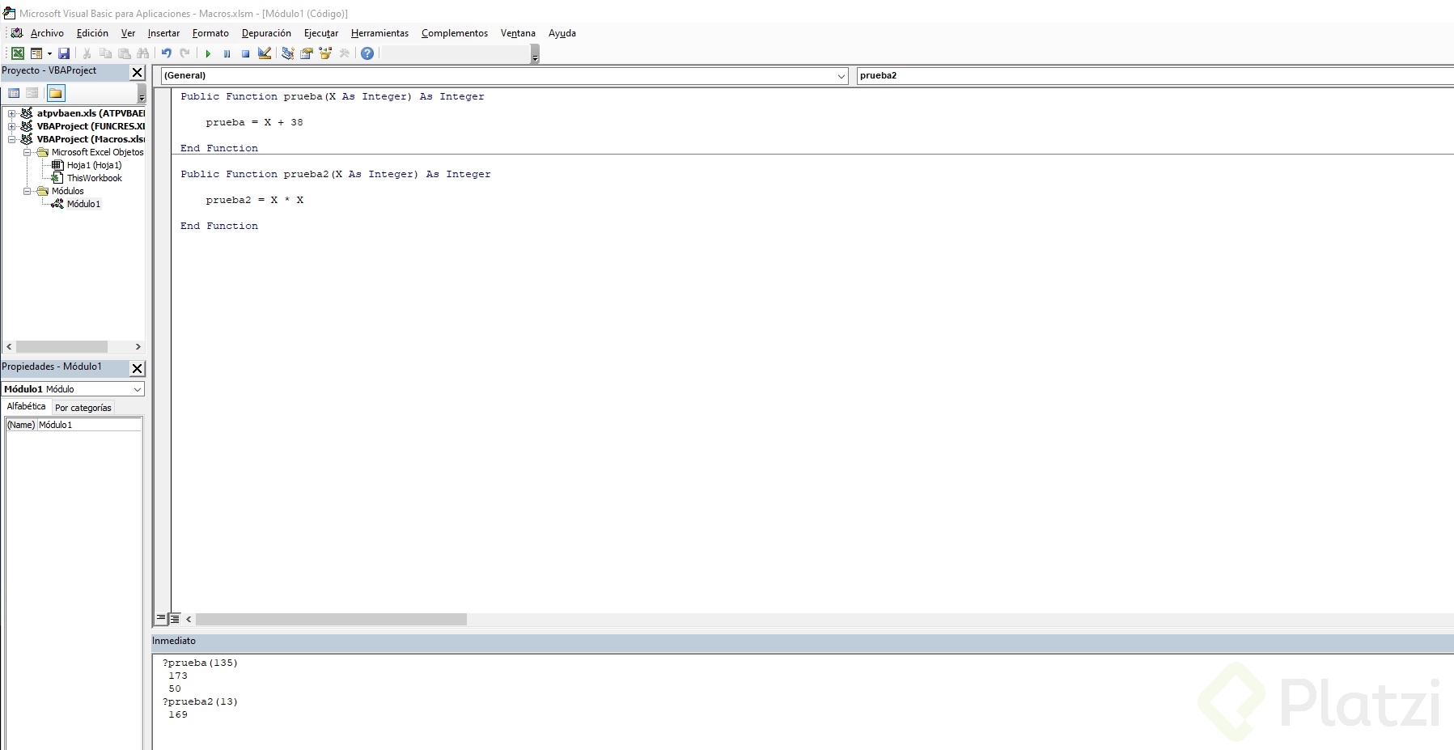Open Visual Basic Help question mark icon

367,53
